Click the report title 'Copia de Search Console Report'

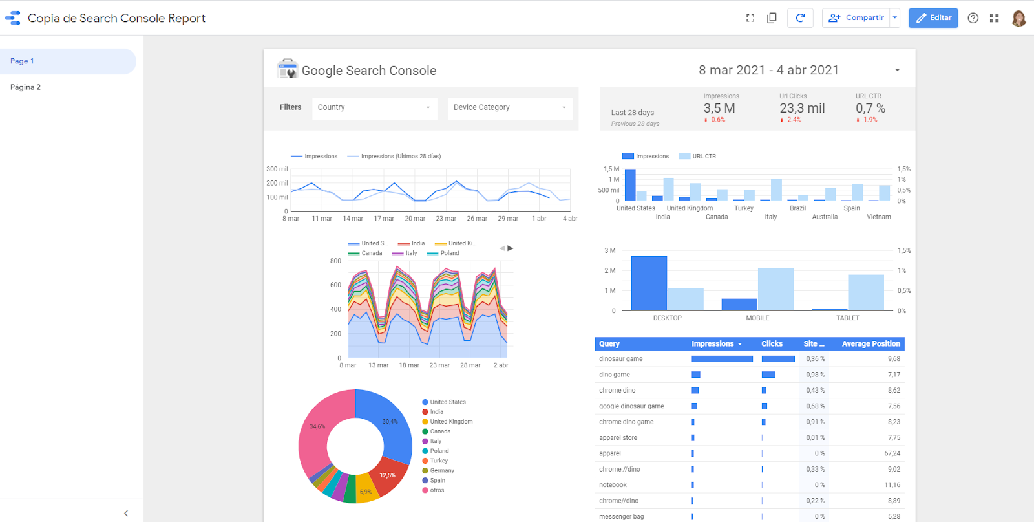click(x=116, y=18)
